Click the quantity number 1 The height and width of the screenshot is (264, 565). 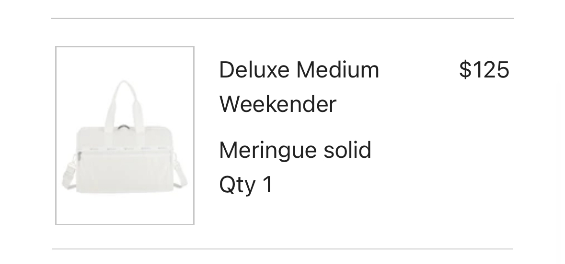tap(268, 185)
